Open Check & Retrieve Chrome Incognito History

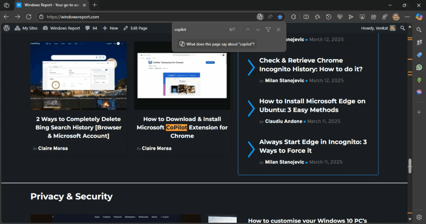coord(311,65)
